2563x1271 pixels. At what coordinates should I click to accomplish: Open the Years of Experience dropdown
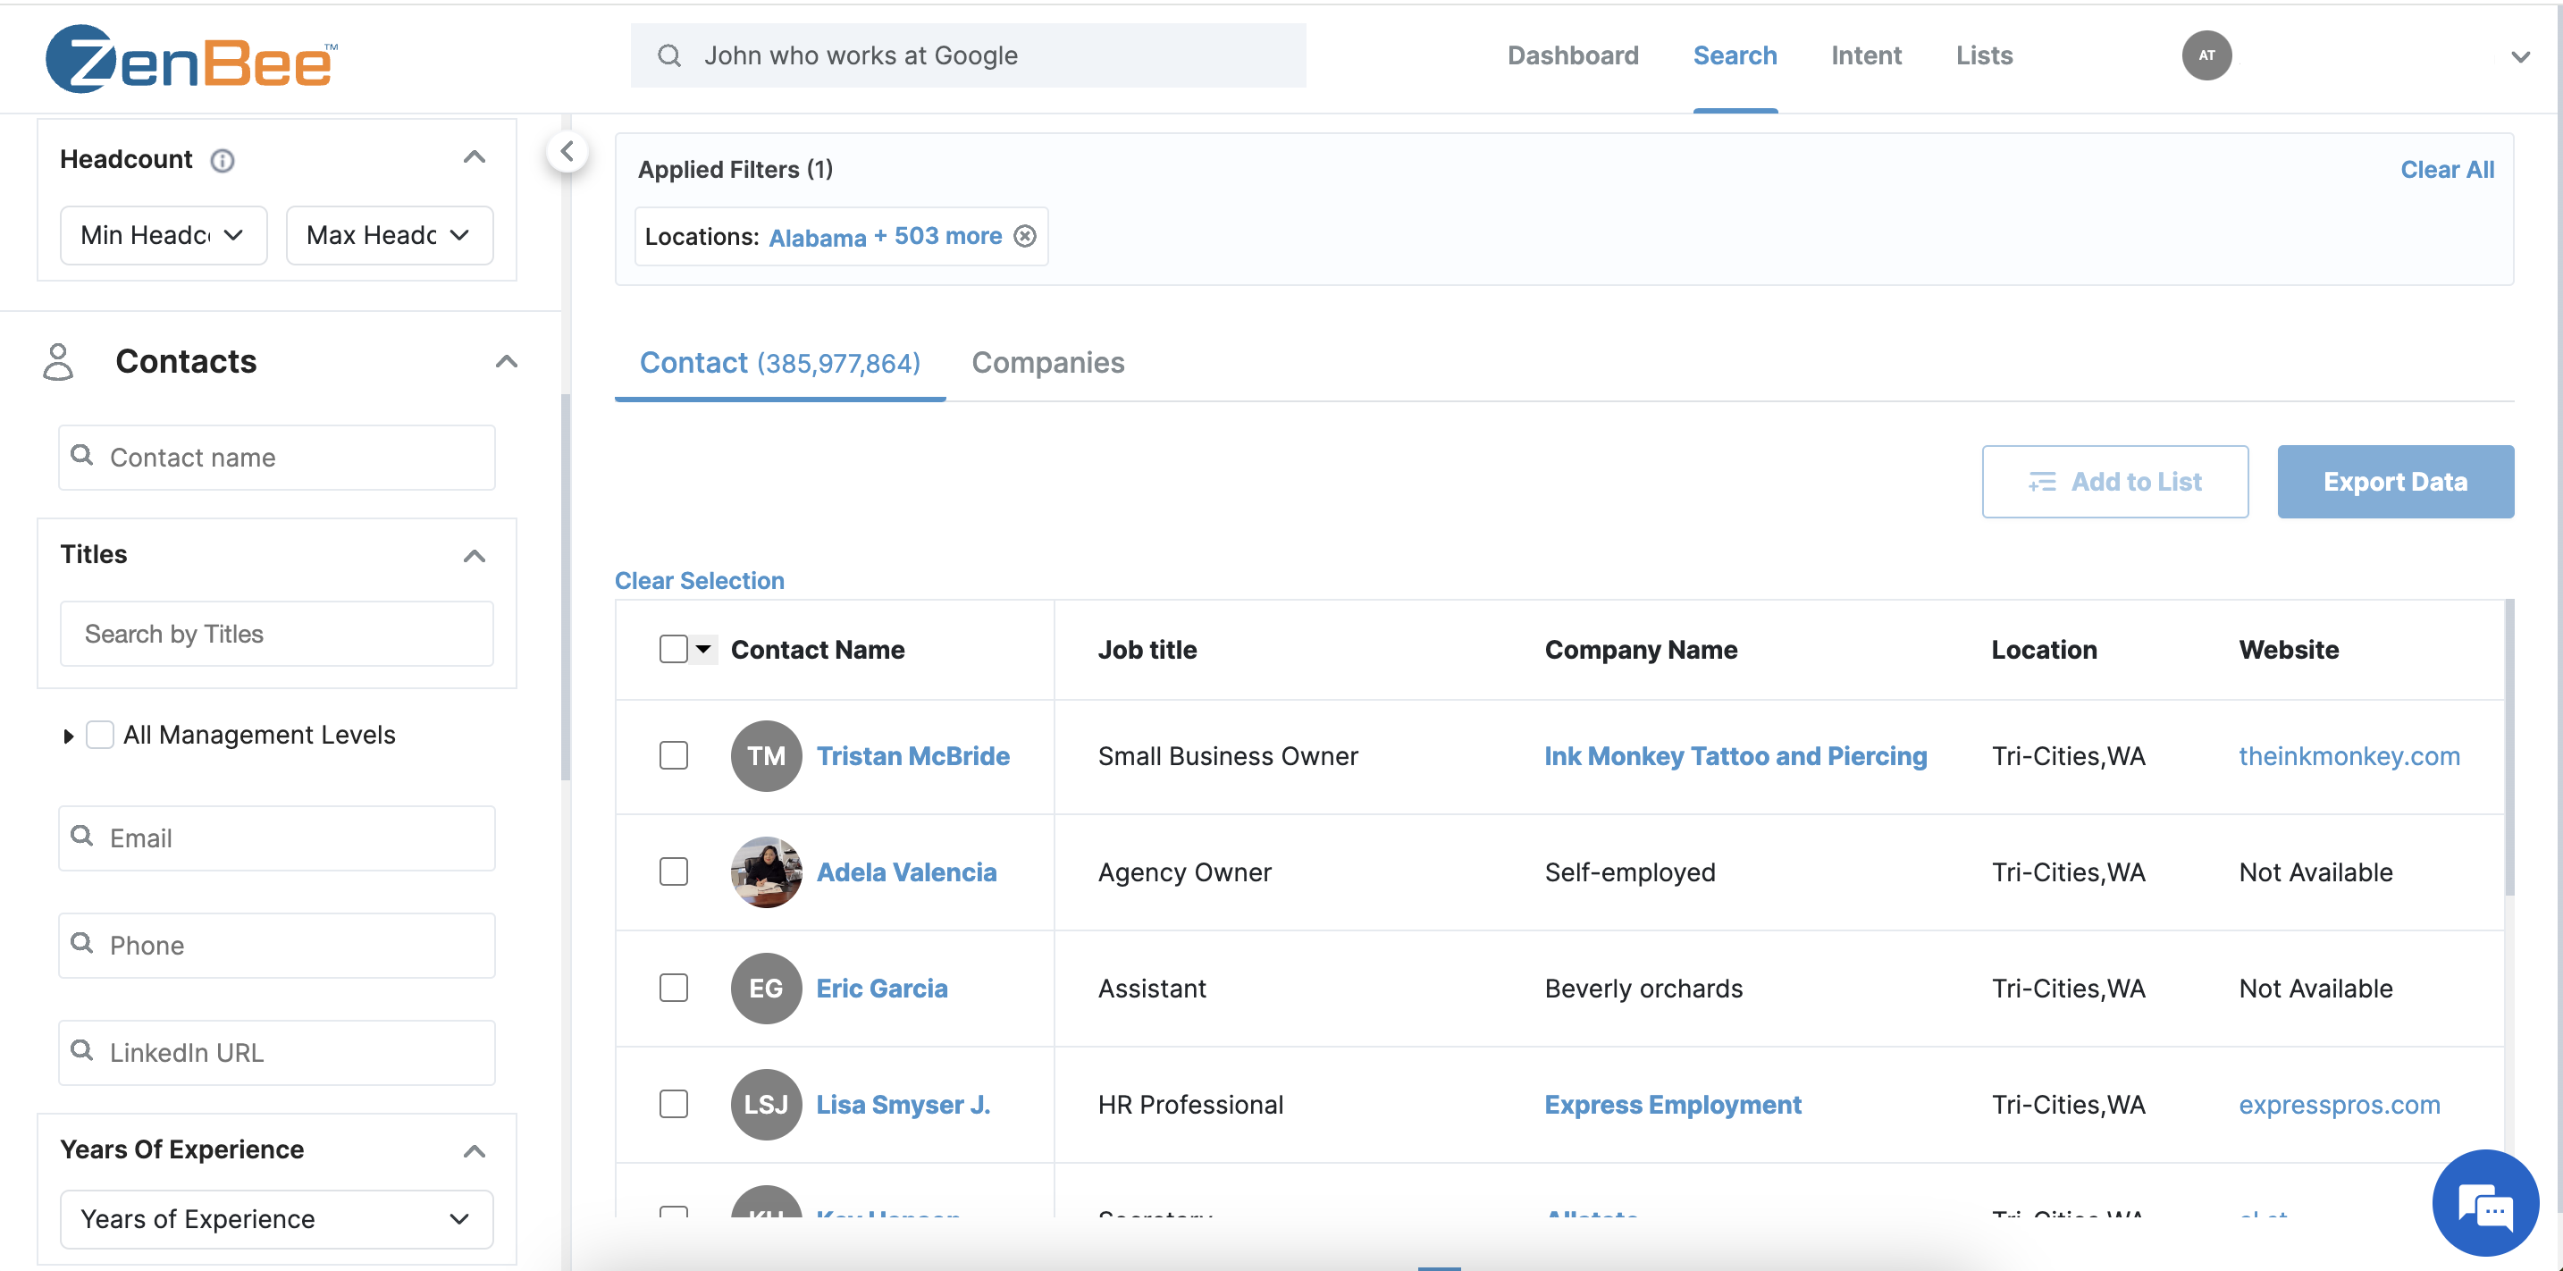pos(275,1218)
